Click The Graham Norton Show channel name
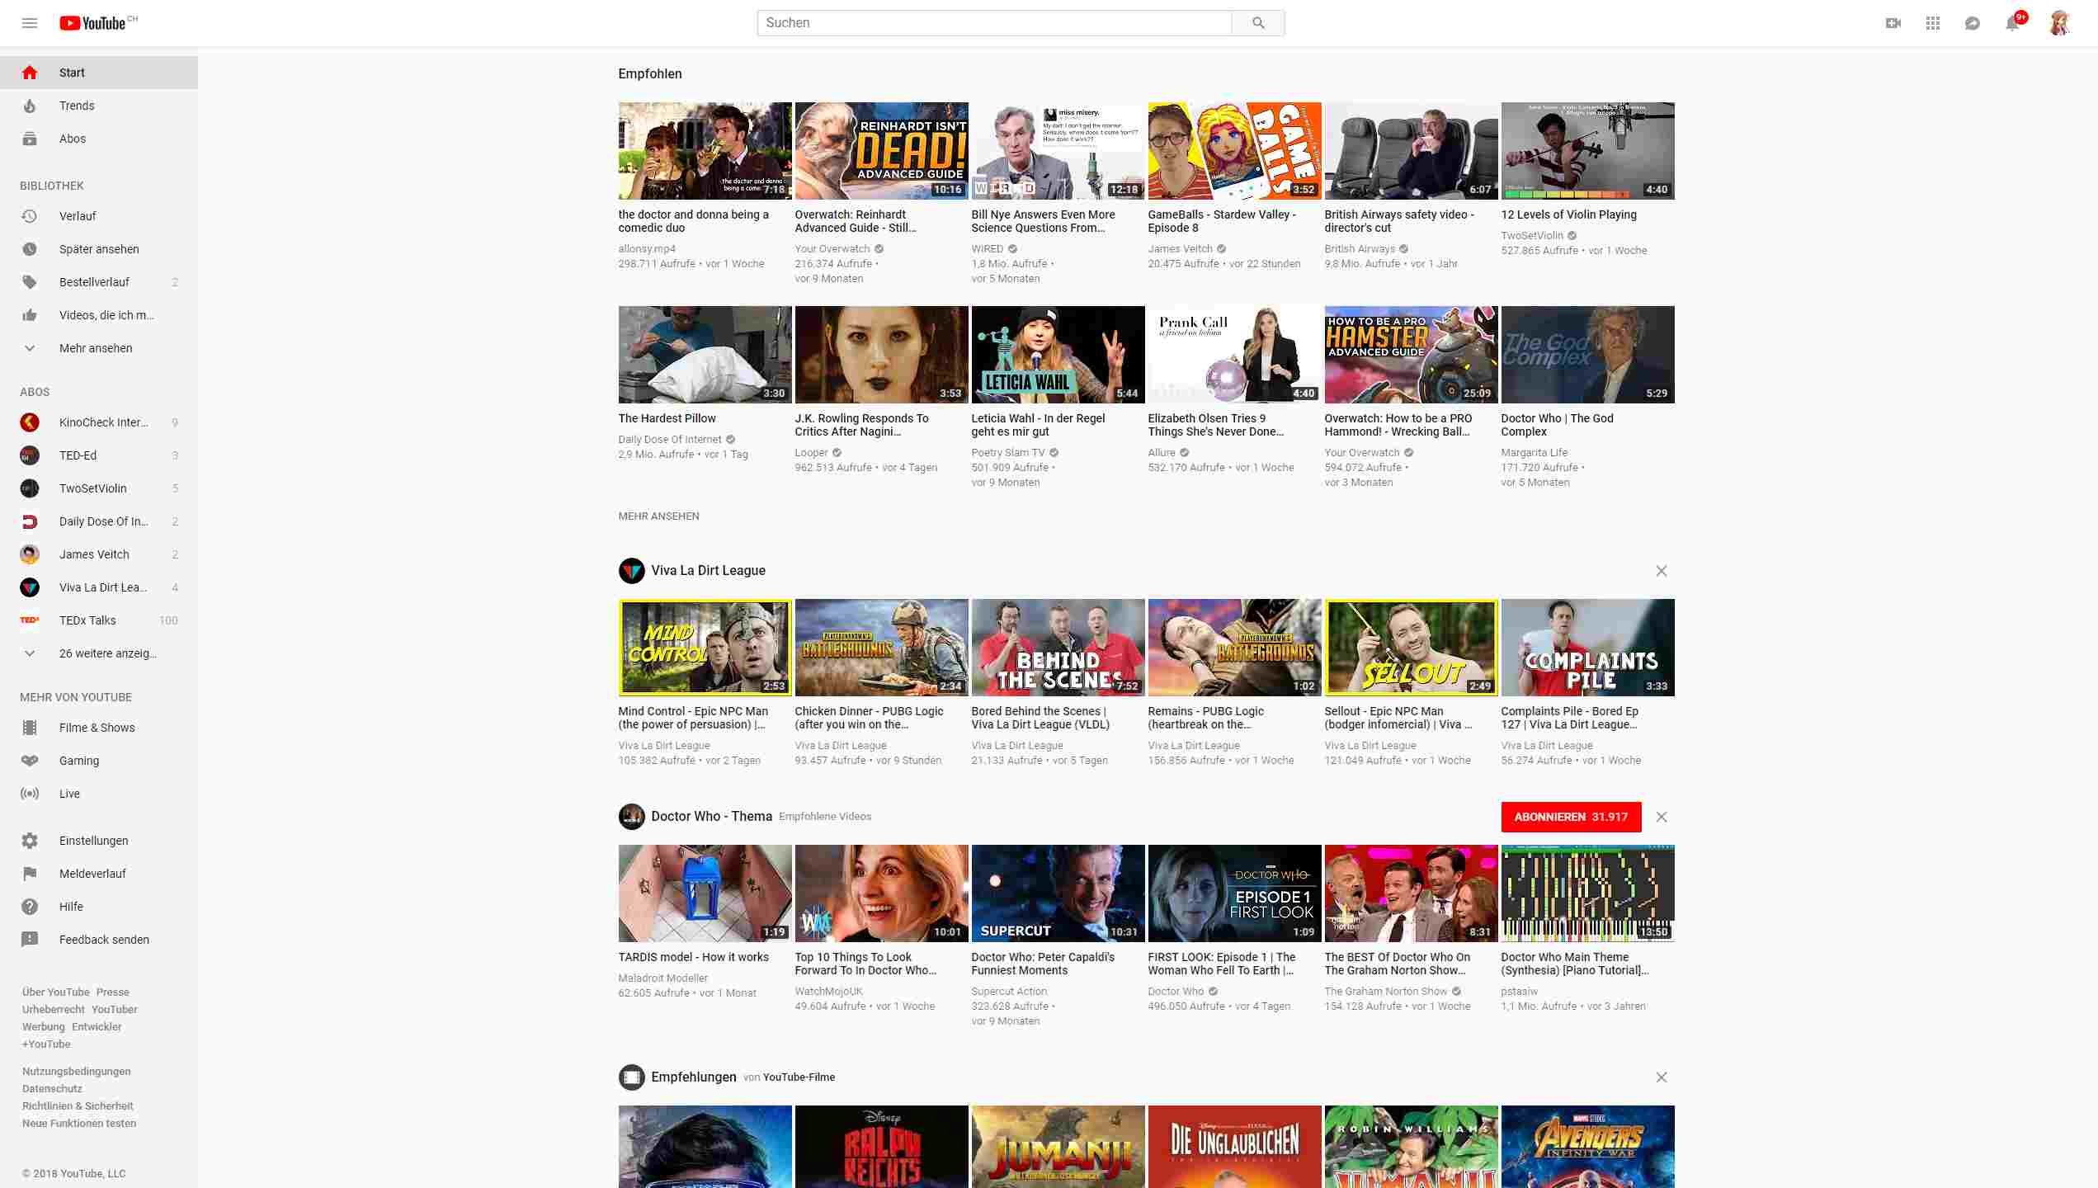 pos(1386,992)
